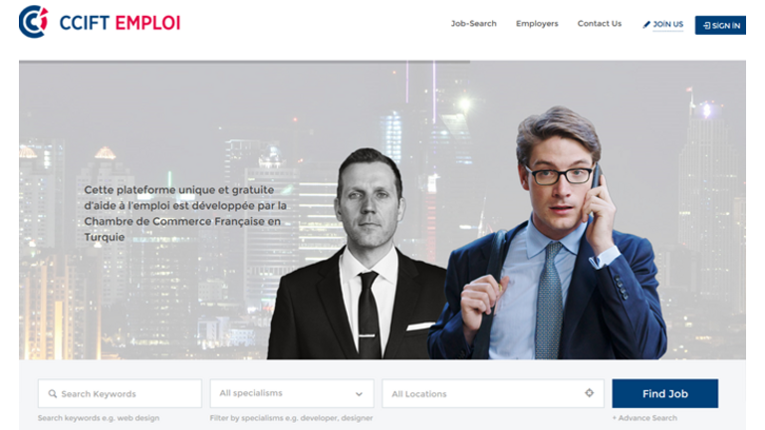Click the Find Job button

point(665,393)
